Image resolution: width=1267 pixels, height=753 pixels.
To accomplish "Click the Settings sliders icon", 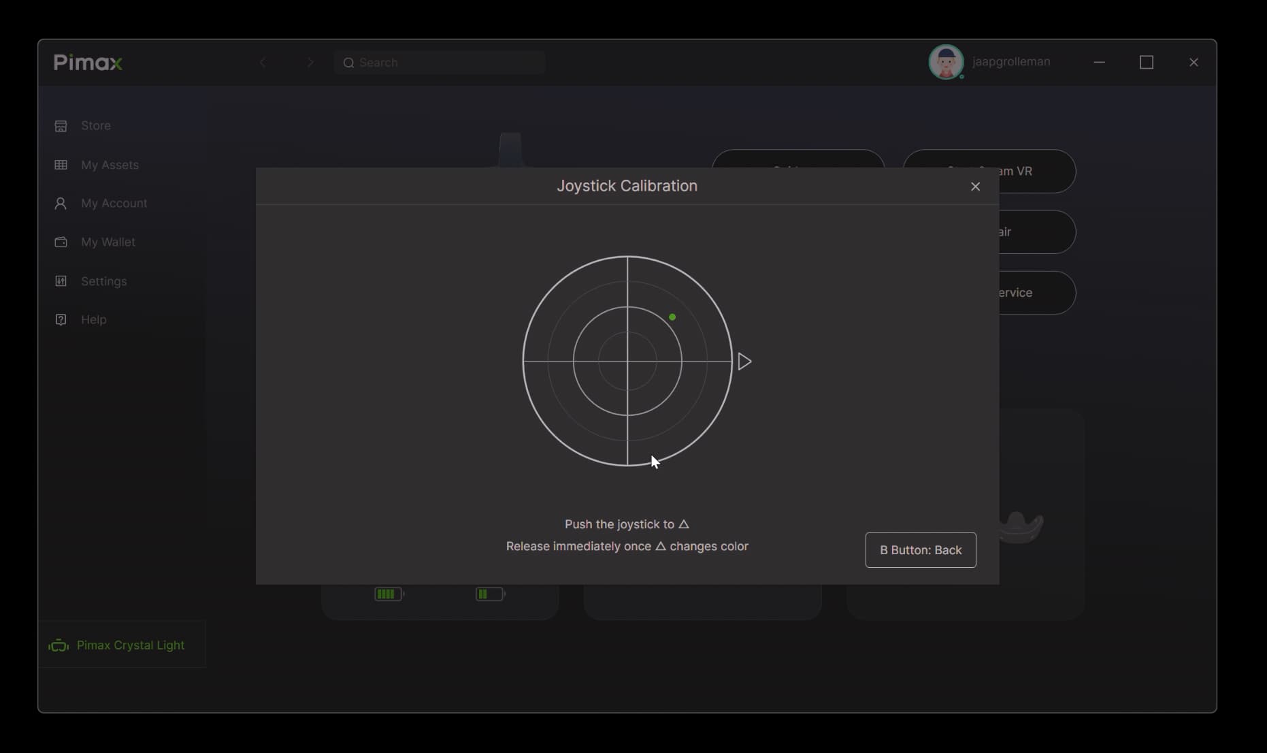I will (61, 281).
